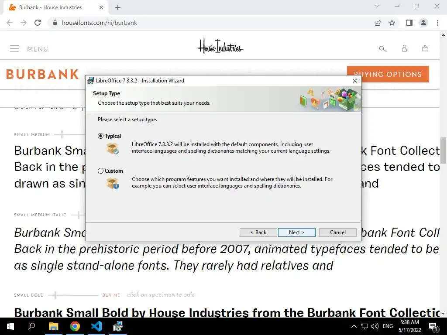Open network status tray icon
This screenshot has height=335, width=447.
(x=364, y=326)
